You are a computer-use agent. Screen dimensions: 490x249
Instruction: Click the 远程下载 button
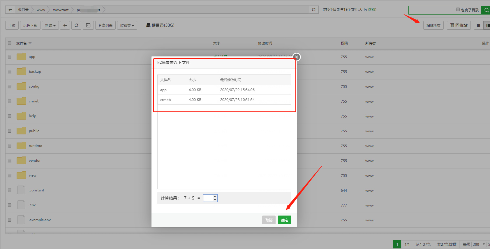click(x=30, y=25)
